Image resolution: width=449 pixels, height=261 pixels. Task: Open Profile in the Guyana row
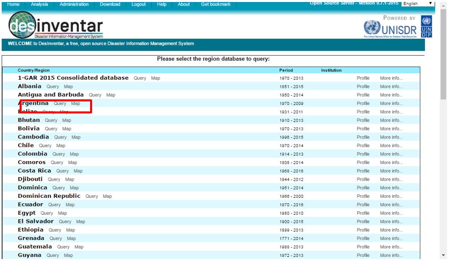click(x=363, y=255)
